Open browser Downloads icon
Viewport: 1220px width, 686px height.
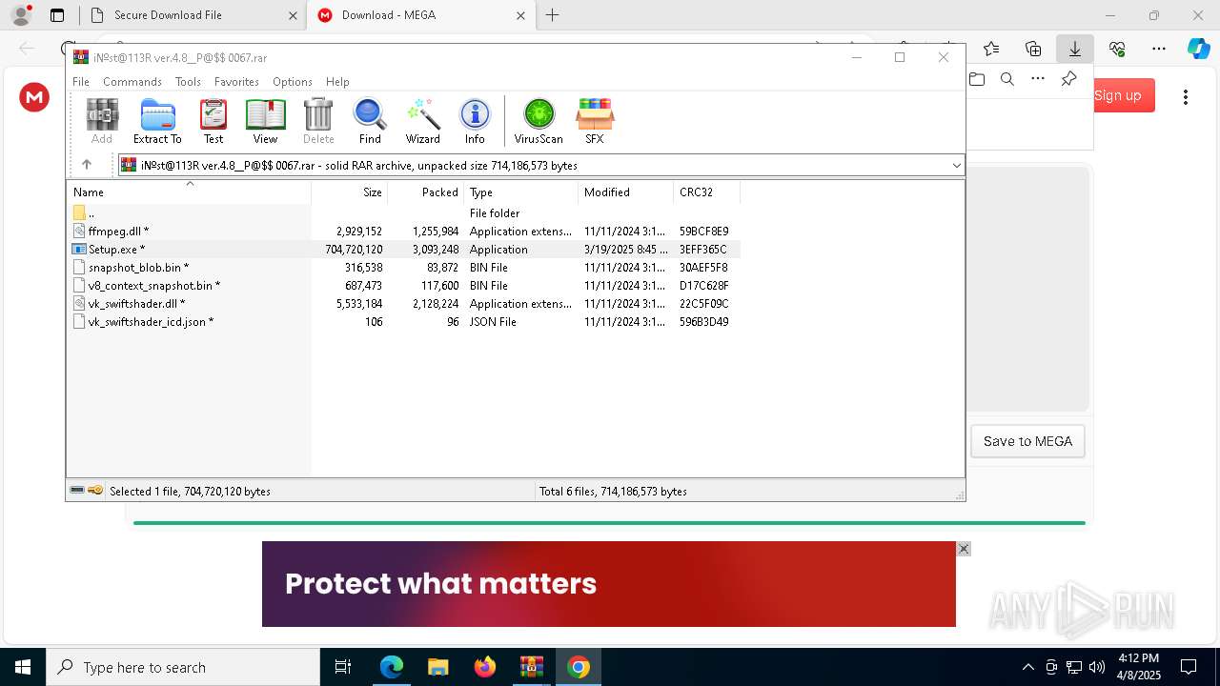(x=1075, y=49)
